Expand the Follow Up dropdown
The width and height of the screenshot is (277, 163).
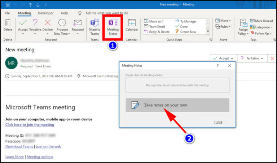(262, 33)
